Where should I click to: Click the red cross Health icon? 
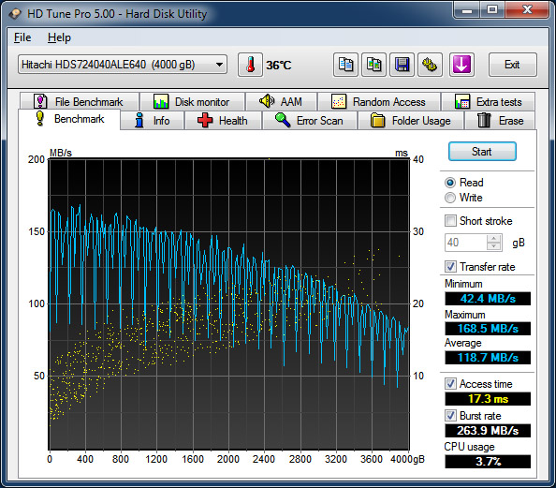(x=205, y=120)
